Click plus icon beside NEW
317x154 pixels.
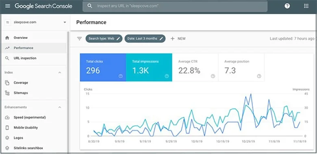point(172,38)
